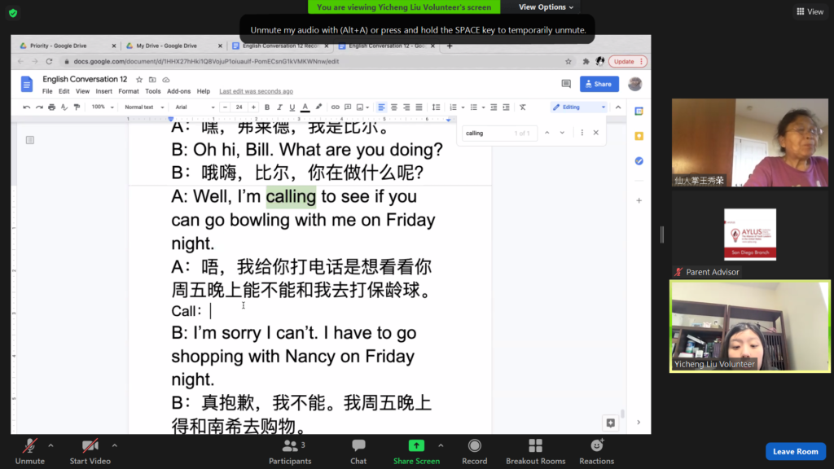Open the Docs home icon

tap(27, 84)
